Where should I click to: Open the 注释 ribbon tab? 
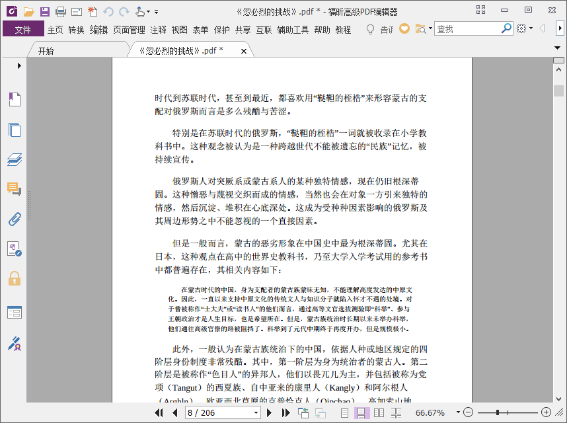[159, 30]
